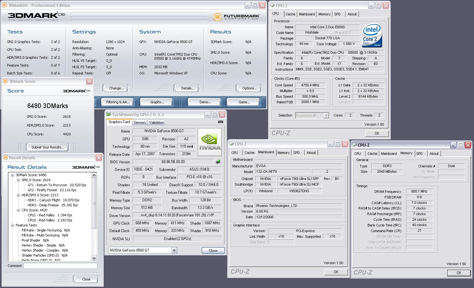Open the Processor #1 selection dropdown
Viewport: 474px width, 288px height.
click(x=326, y=116)
